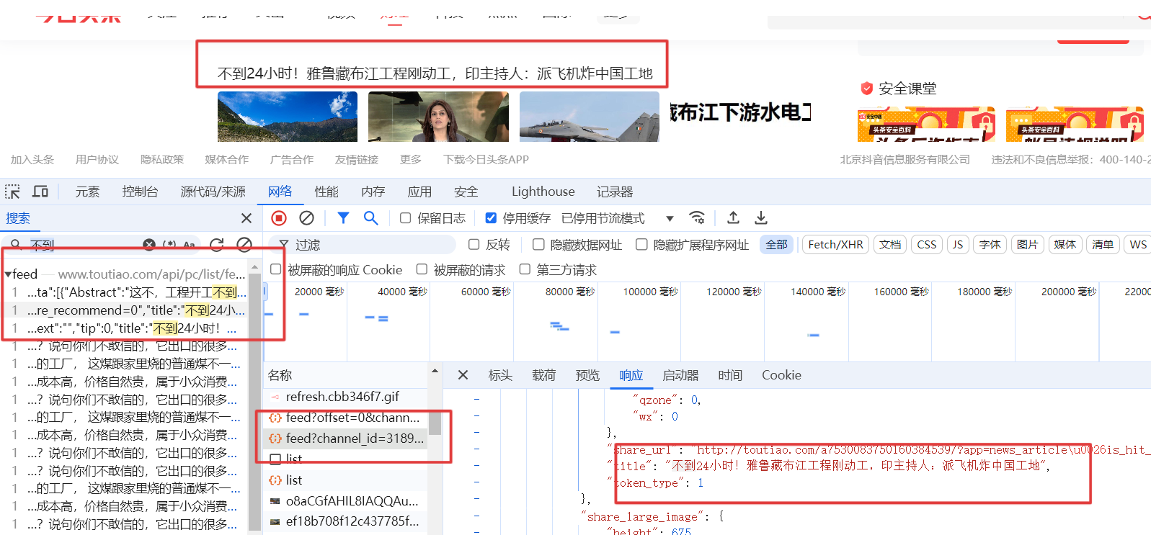Filter requests by 文档 type

pos(890,245)
